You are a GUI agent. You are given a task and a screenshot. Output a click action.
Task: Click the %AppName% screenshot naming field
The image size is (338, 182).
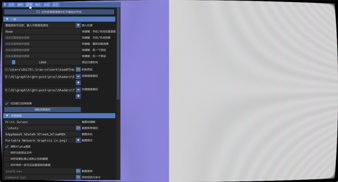42,134
